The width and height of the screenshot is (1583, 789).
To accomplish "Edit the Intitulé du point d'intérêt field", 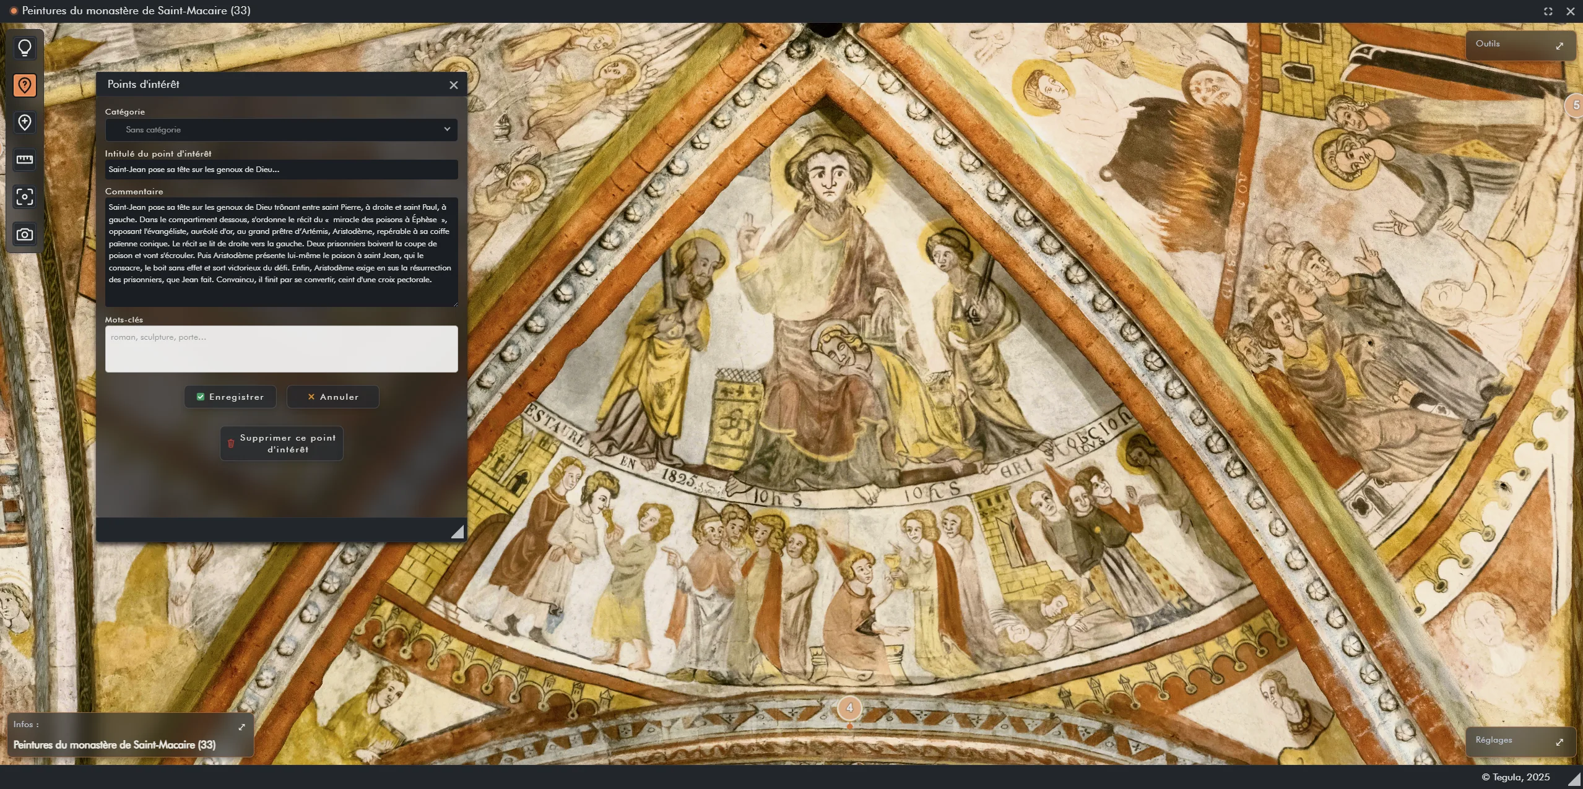I will pyautogui.click(x=282, y=170).
